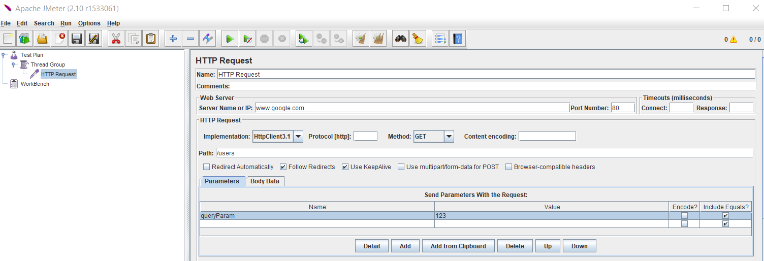Click the Path input field

pos(485,153)
